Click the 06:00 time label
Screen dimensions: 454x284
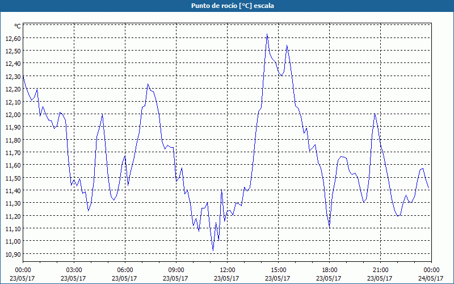pos(125,270)
